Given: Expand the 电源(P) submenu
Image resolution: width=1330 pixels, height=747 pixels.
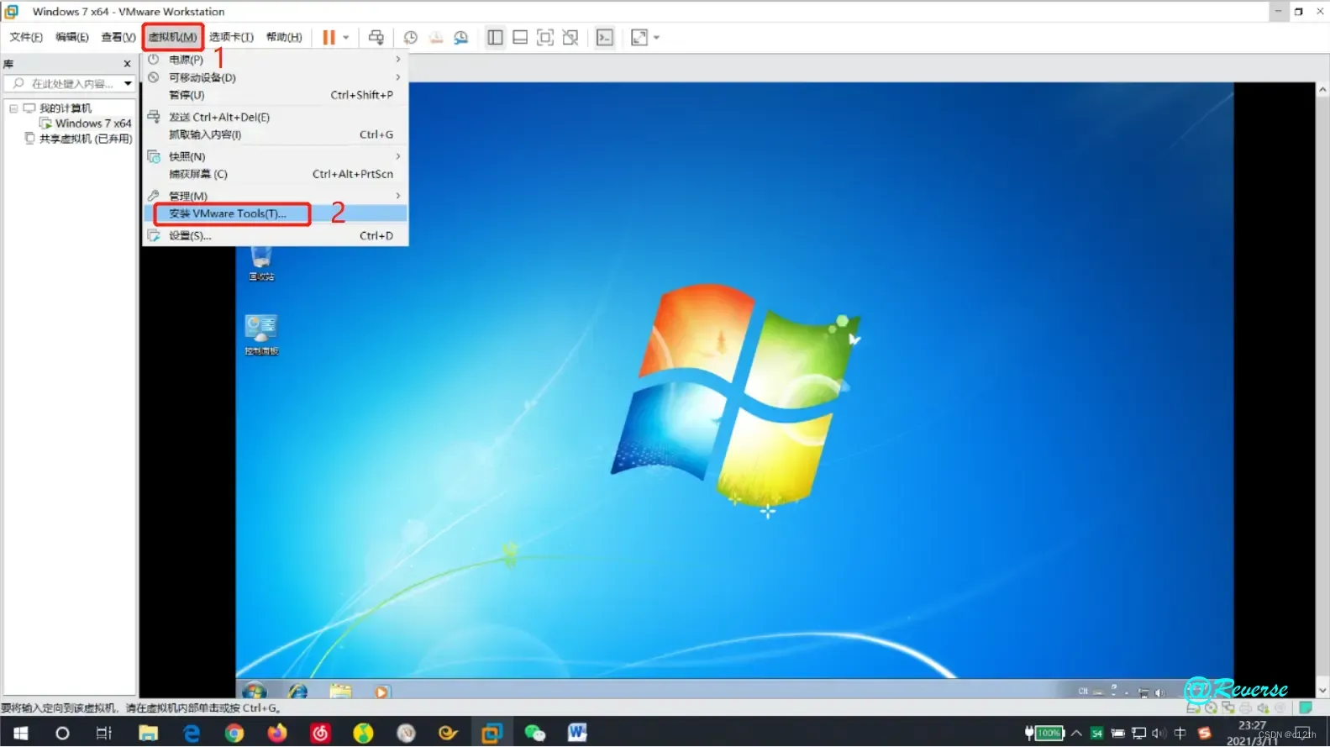Looking at the screenshot, I should [x=276, y=60].
